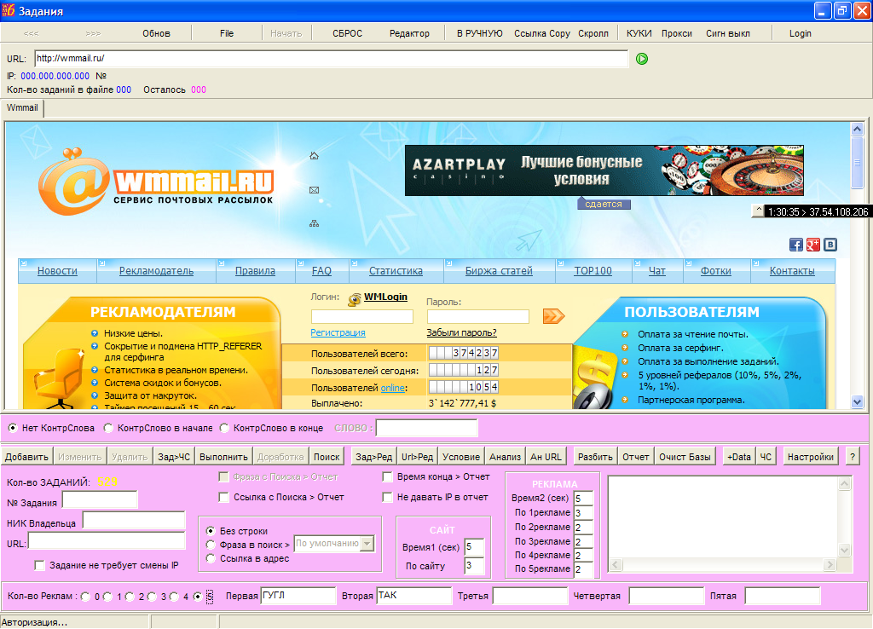Screen dimensions: 873x629
Task: Open the По умолчанию dropdown
Action: point(367,543)
